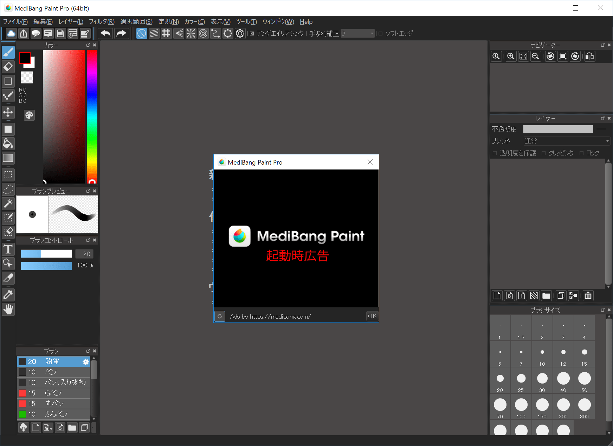Dismiss the startup ad with OK
Viewport: 613px width, 446px height.
(372, 316)
